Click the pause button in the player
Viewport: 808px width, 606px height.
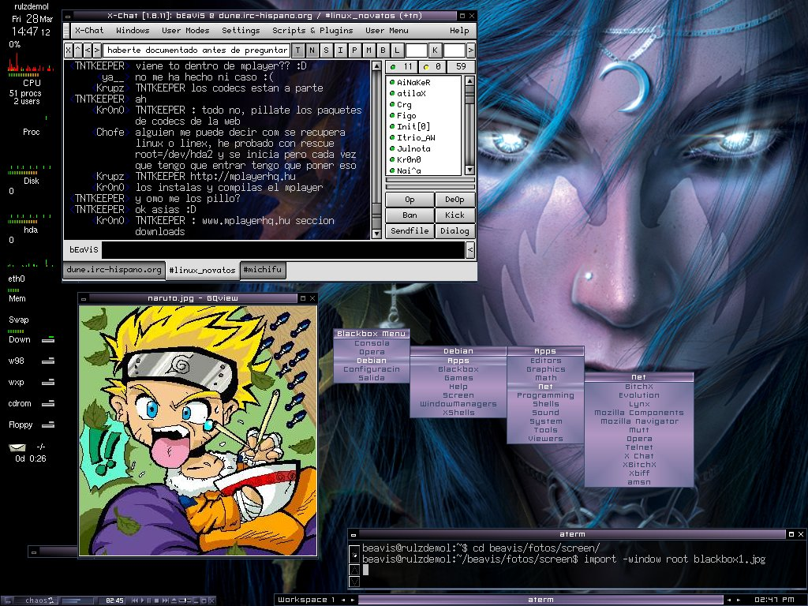(x=149, y=600)
